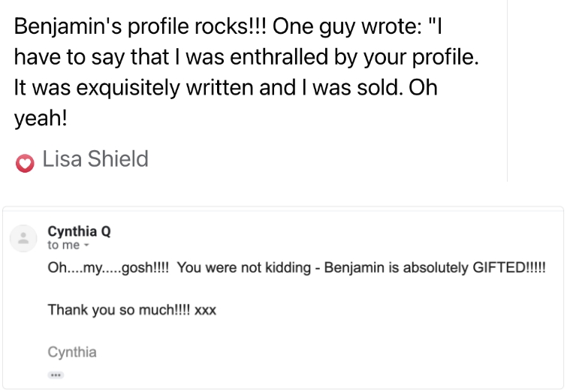This screenshot has height=392, width=567.
Task: Select the Cynthia Q sender name
Action: 79,231
